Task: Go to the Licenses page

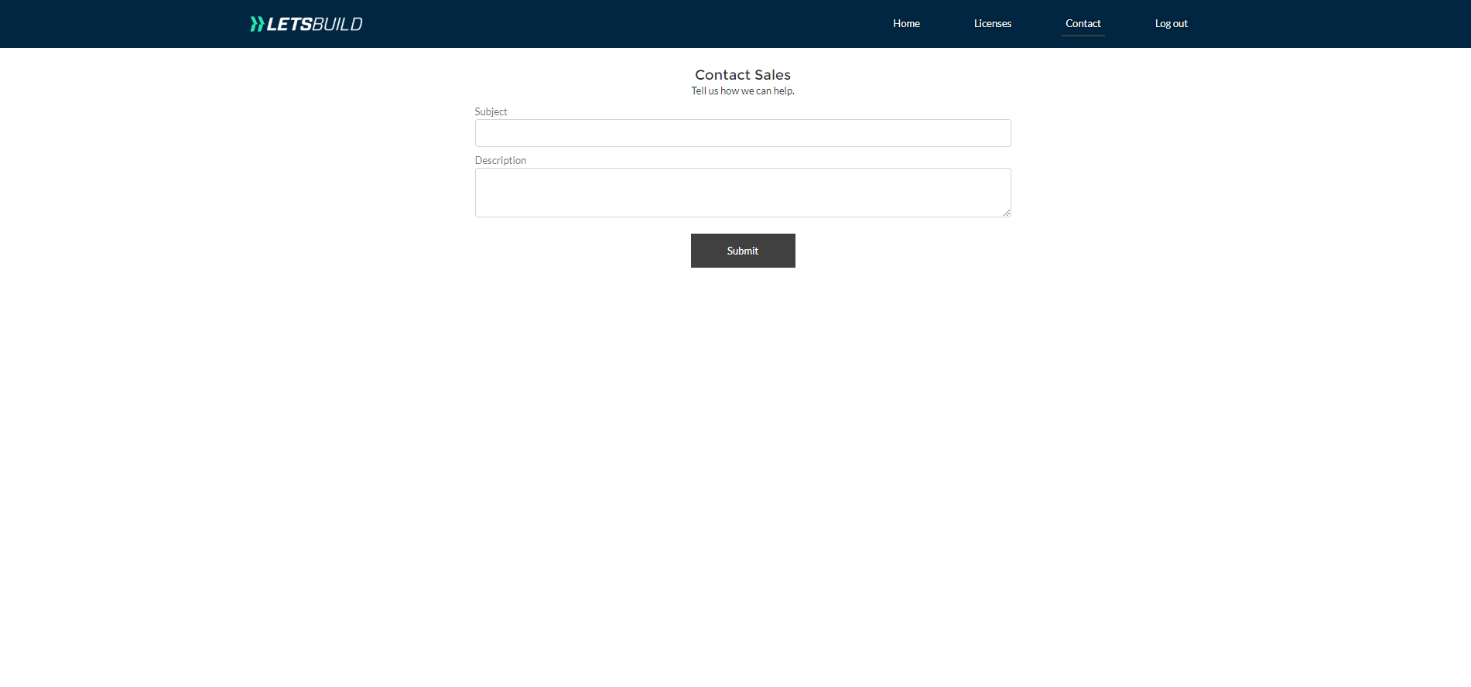Action: coord(993,23)
